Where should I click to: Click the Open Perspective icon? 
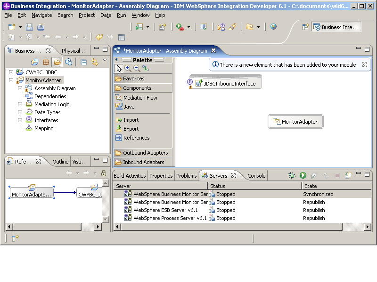305,27
